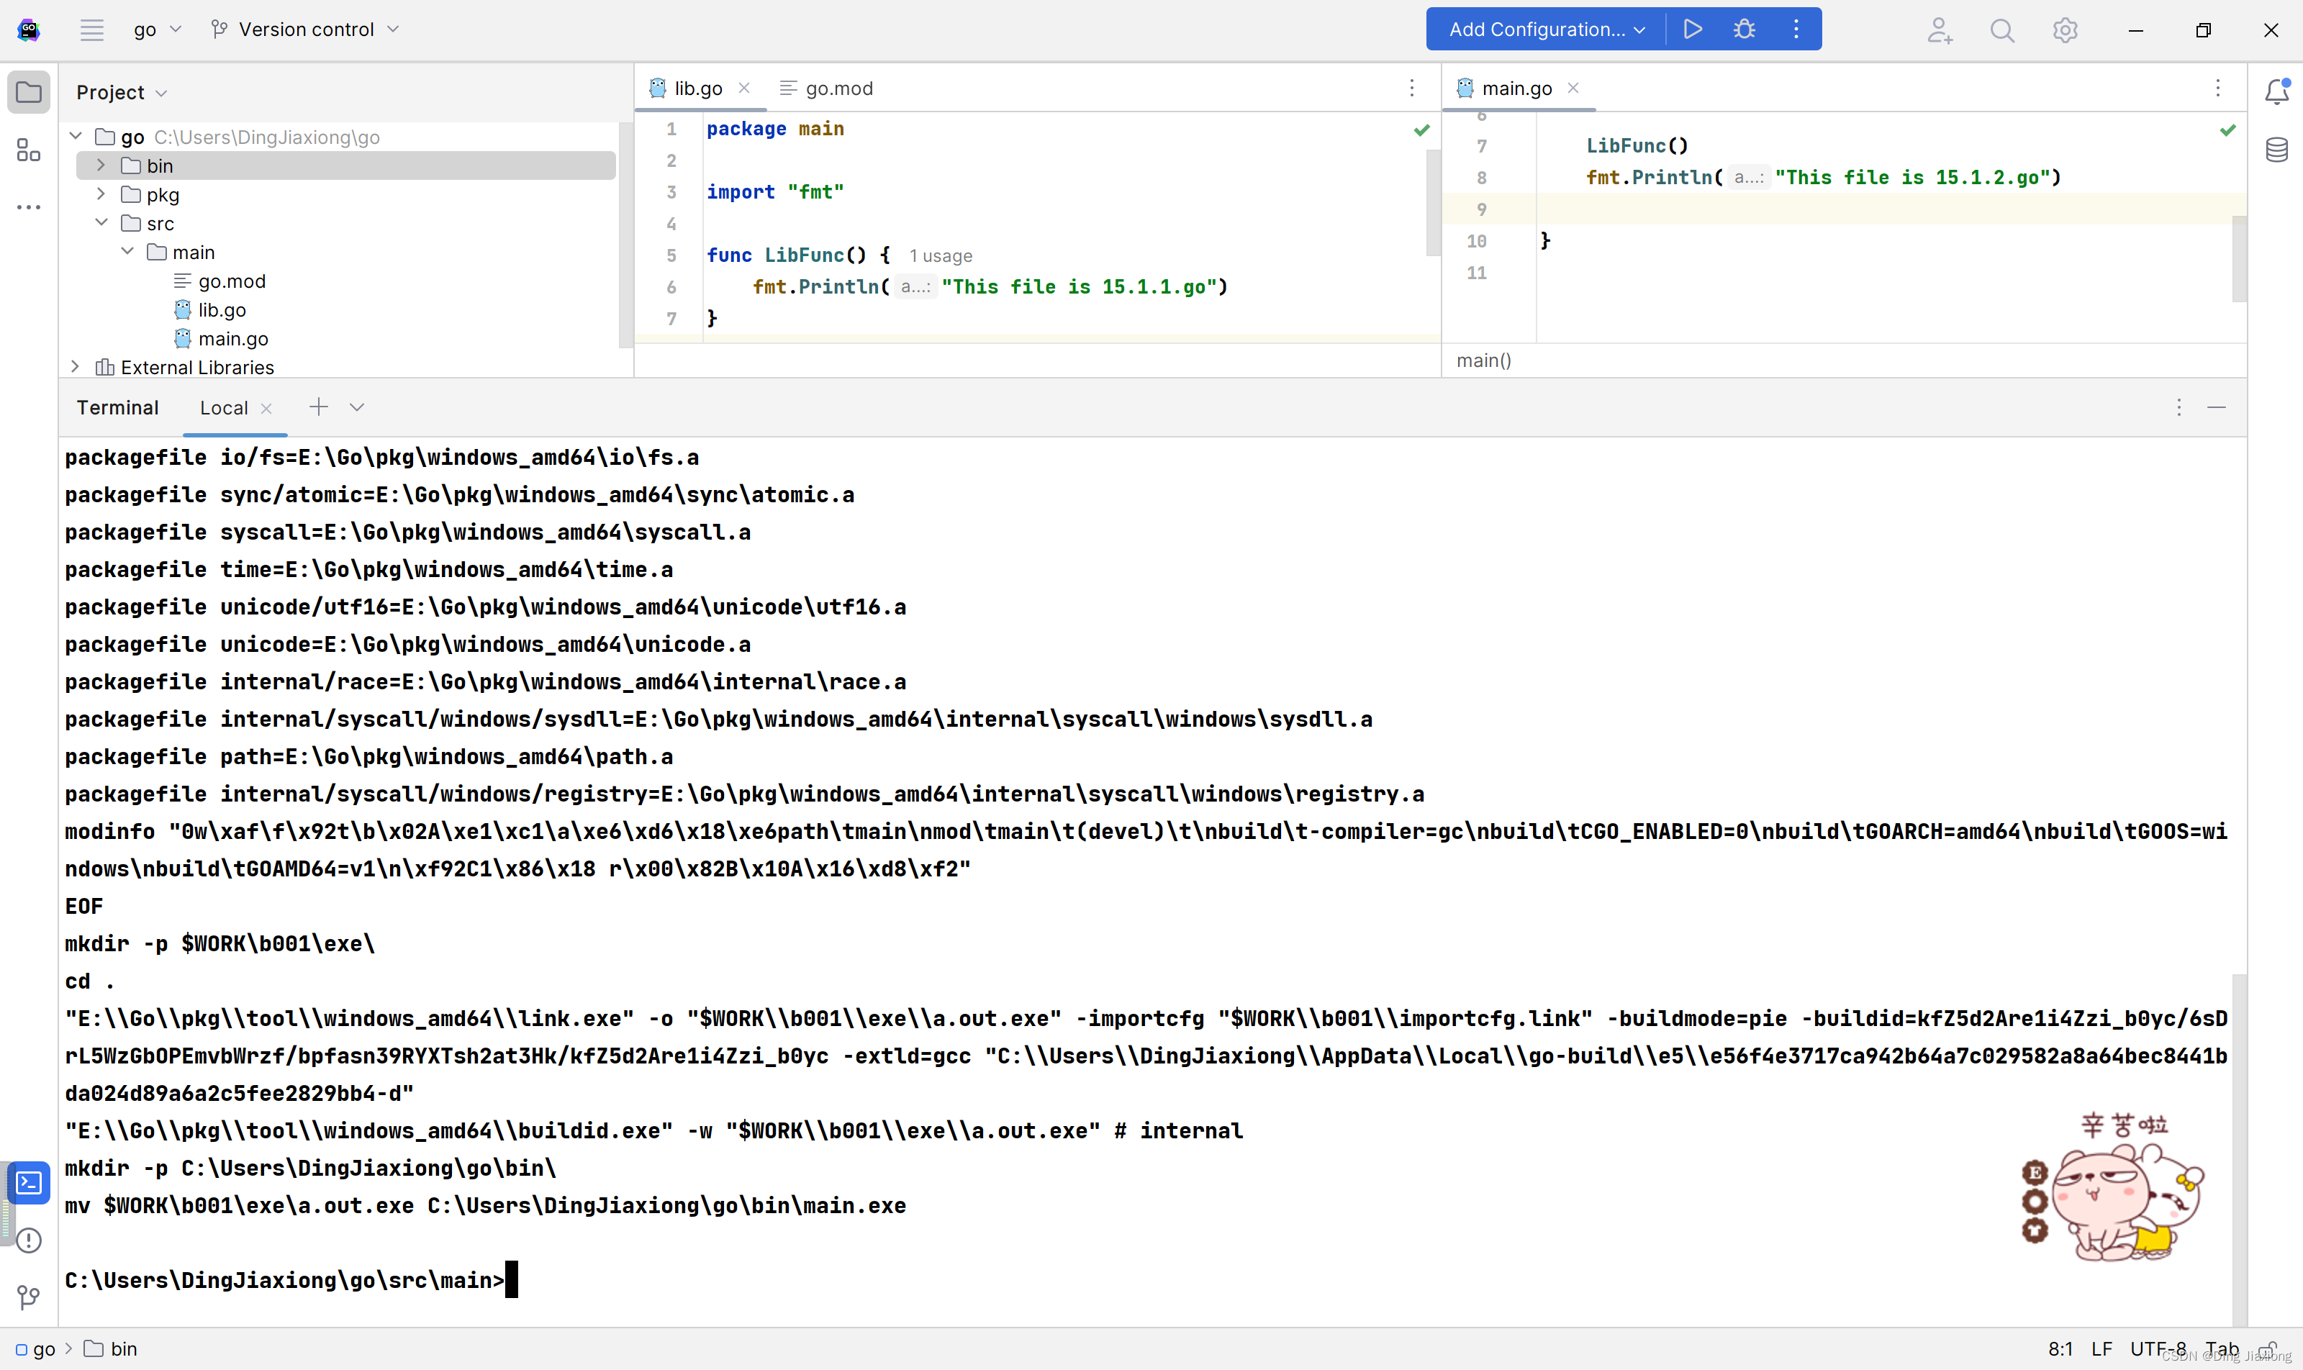2303x1370 pixels.
Task: Open the Notifications bell icon
Action: (x=2276, y=91)
